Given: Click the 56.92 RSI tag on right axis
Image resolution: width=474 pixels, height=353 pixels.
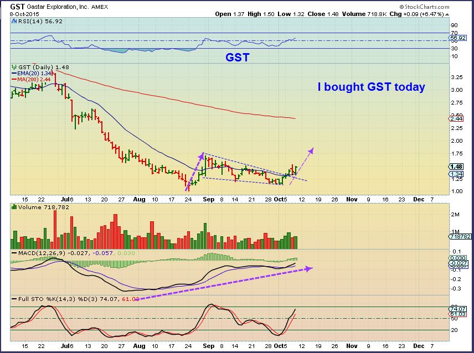Looking at the screenshot, I should (458, 38).
